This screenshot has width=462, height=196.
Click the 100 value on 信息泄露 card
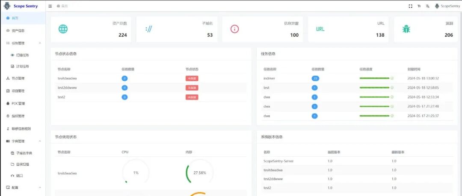(x=294, y=35)
